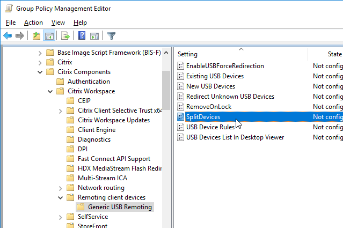Image resolution: width=343 pixels, height=228 pixels.
Task: Click the blue Back arrow toolbar icon
Action: point(8,35)
